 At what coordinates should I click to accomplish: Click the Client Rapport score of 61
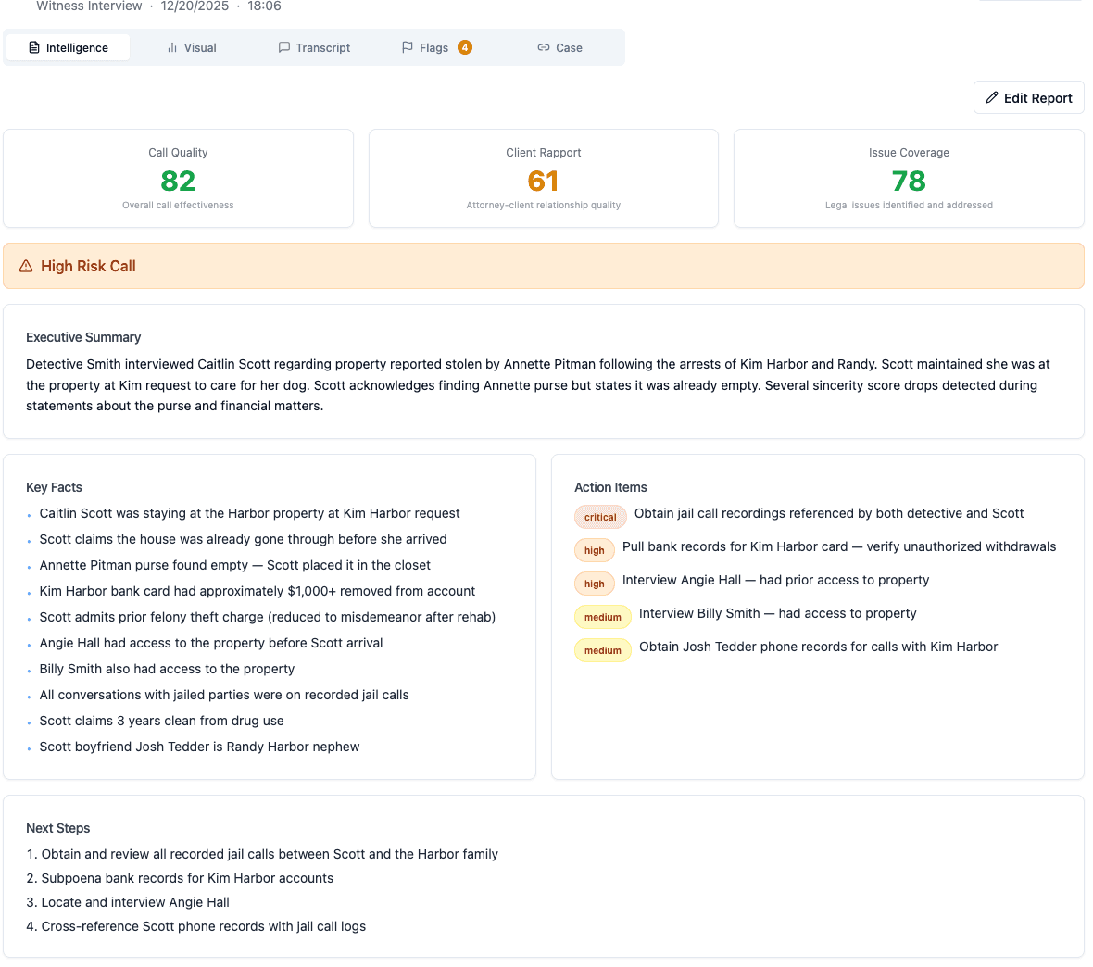(543, 182)
